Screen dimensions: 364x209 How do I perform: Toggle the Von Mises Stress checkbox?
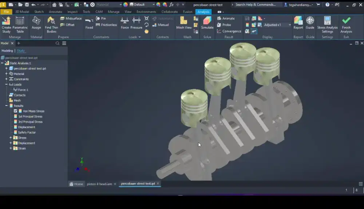(16, 111)
